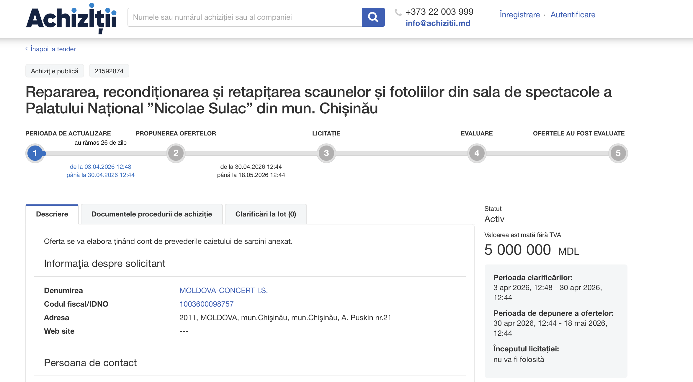Click stage 4 circle, Evaluare
The height and width of the screenshot is (382, 693).
(x=477, y=153)
